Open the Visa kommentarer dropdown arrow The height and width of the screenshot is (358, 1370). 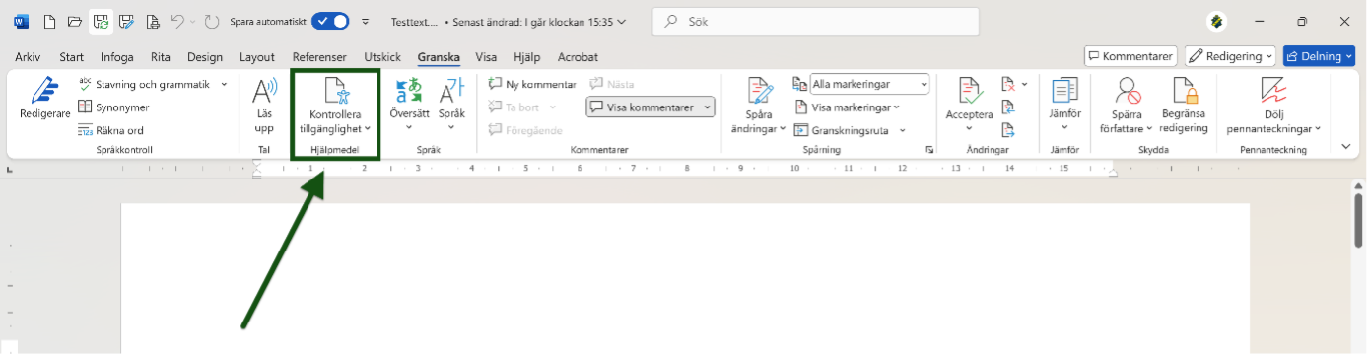708,107
